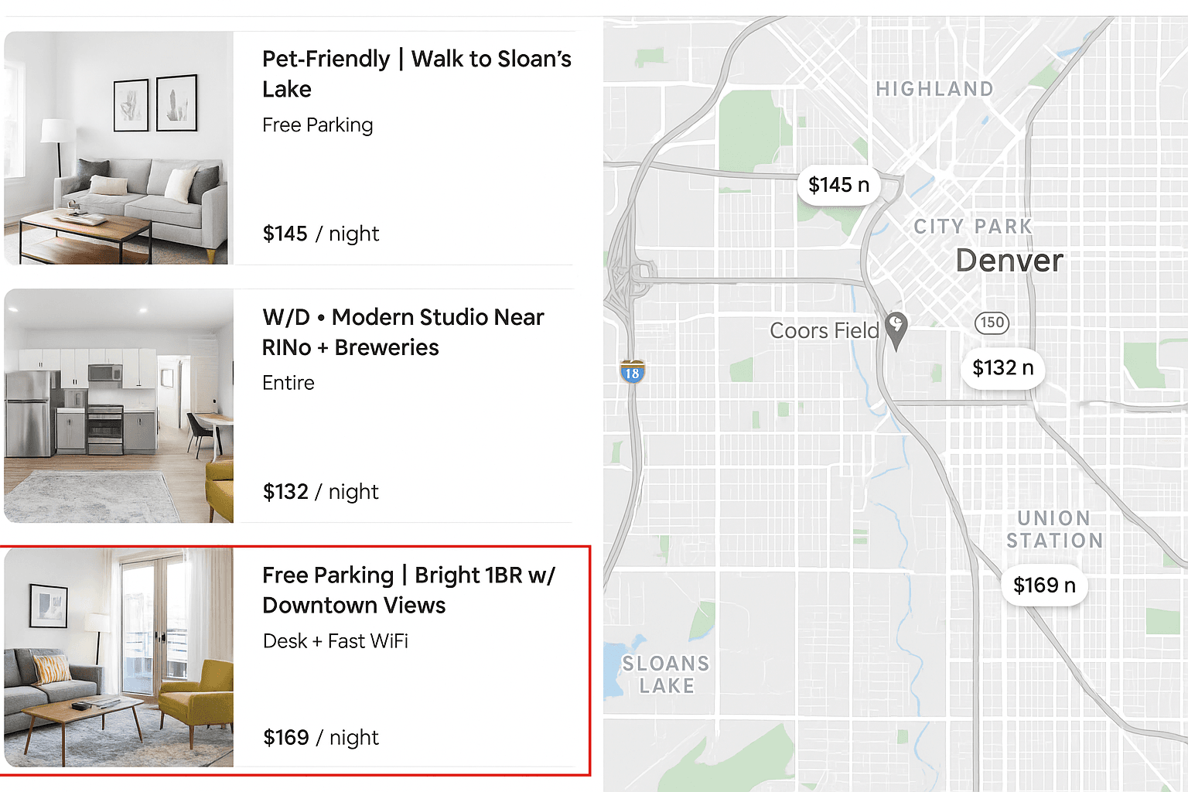Click the Union Station label on map
The width and height of the screenshot is (1188, 792).
[x=1054, y=529]
